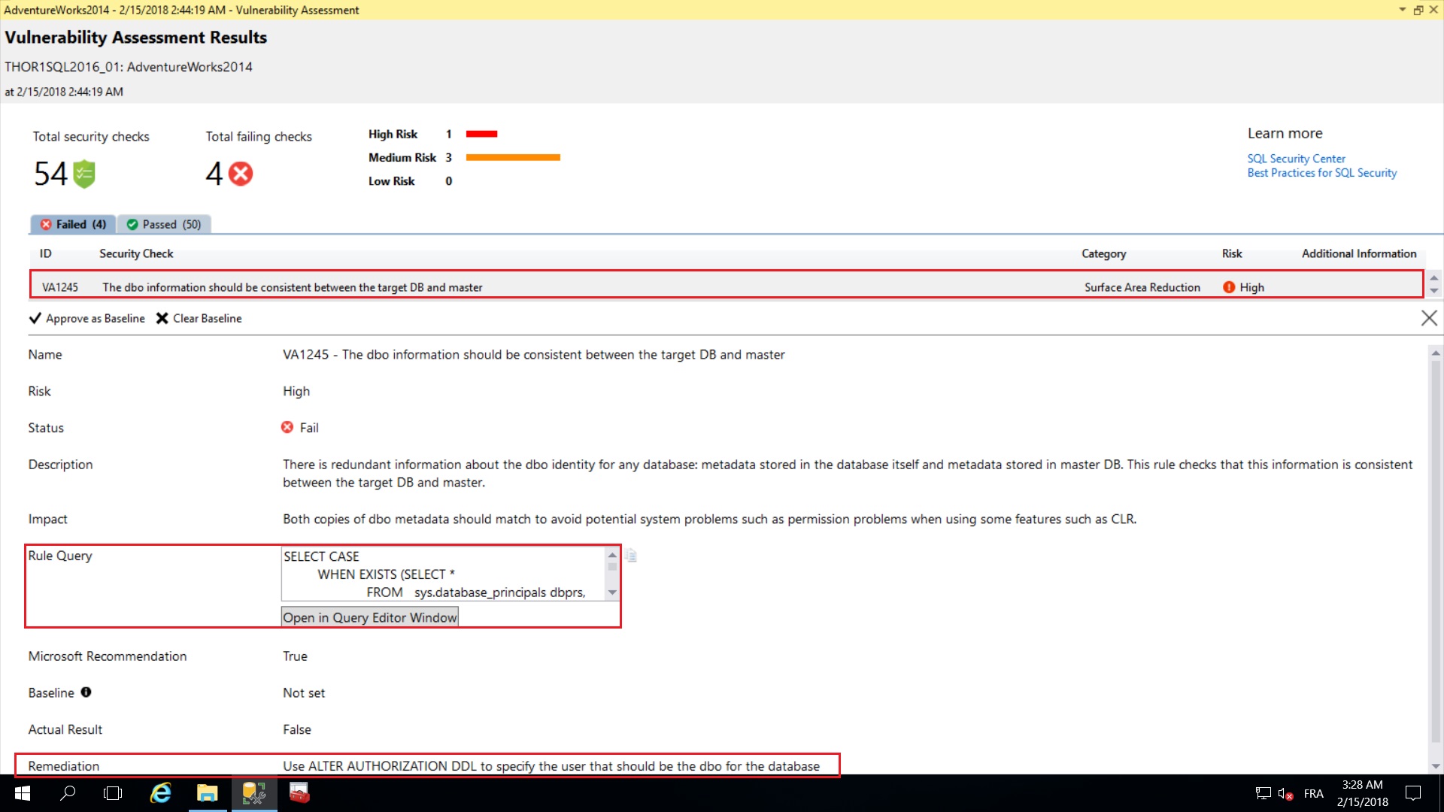This screenshot has height=812, width=1444.
Task: Click the copy rule query icon
Action: click(631, 556)
